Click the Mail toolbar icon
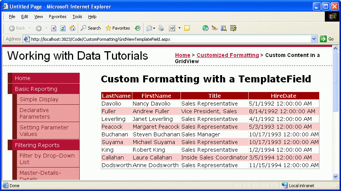 (x=149, y=28)
